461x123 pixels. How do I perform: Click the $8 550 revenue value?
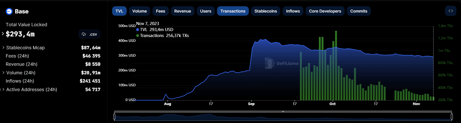tap(93, 64)
